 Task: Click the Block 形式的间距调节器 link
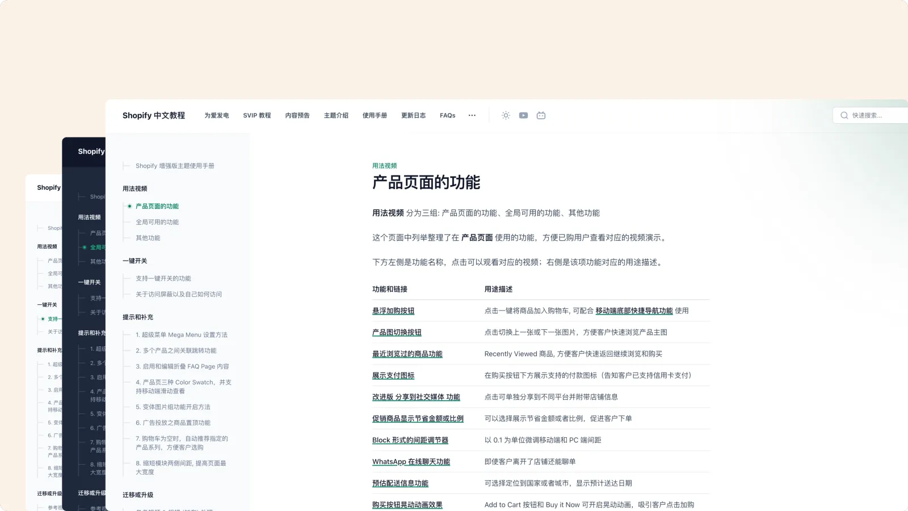(x=410, y=440)
